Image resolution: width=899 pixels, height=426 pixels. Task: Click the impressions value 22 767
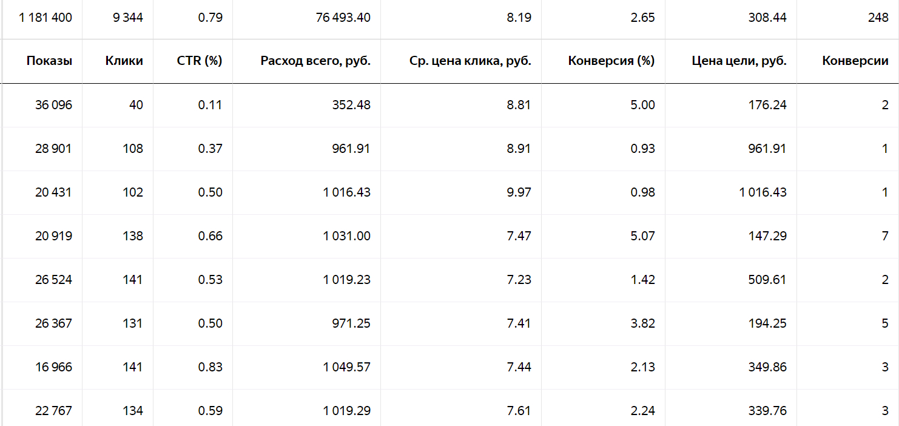[x=53, y=411]
